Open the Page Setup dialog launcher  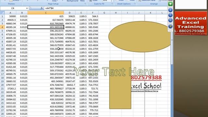coord(85,4)
